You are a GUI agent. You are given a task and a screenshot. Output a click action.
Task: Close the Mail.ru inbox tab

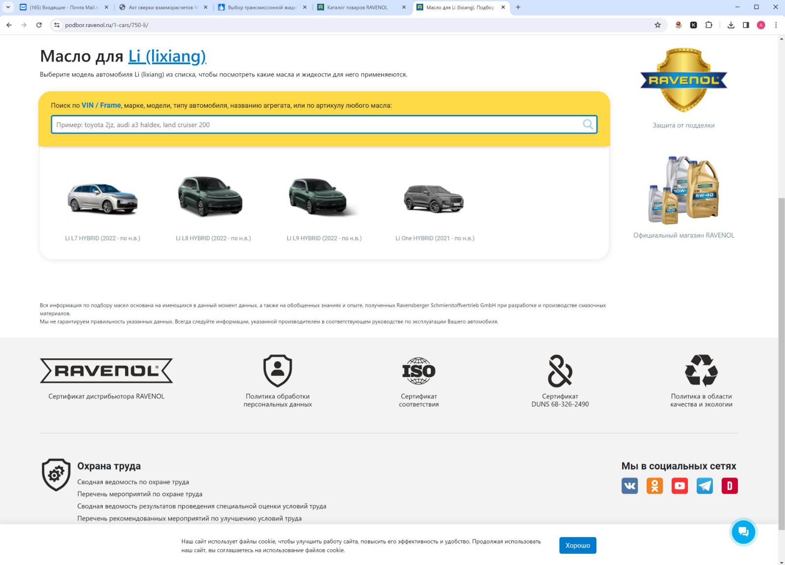[106, 7]
